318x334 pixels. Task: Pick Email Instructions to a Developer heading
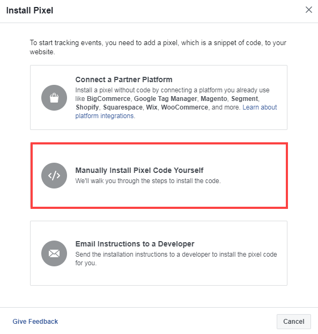[x=135, y=244]
